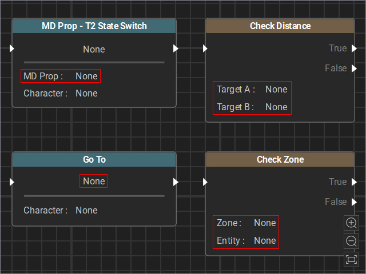This screenshot has width=366, height=274.
Task: Select the Go To node title bar
Action: click(x=94, y=160)
